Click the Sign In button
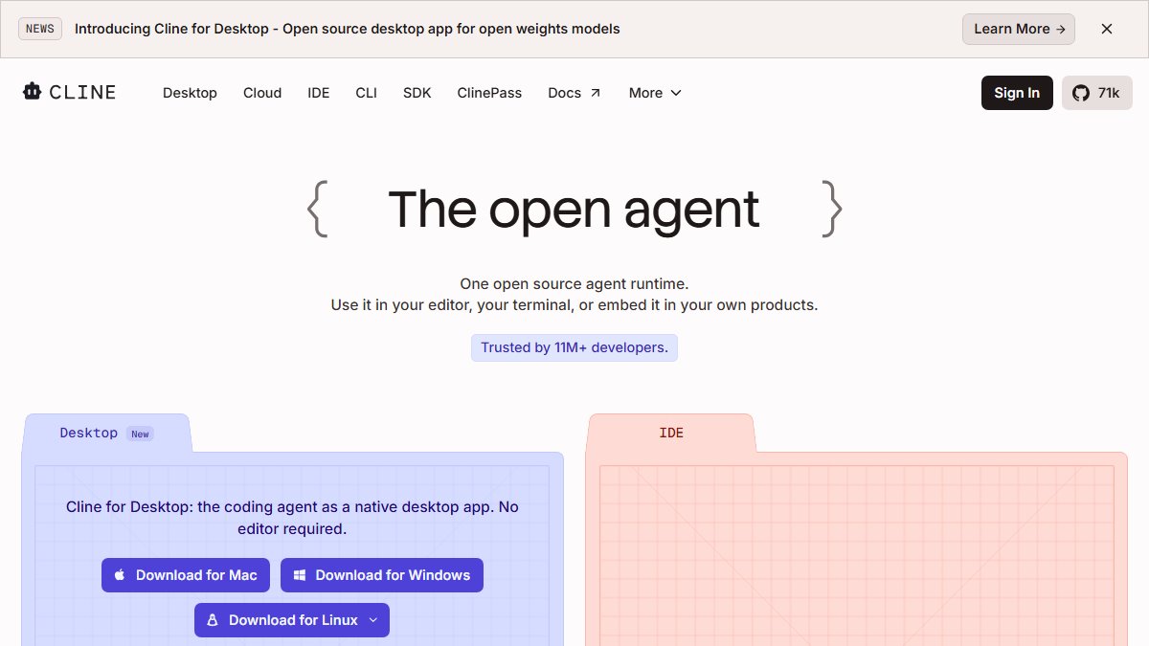Image resolution: width=1149 pixels, height=646 pixels. [x=1017, y=93]
